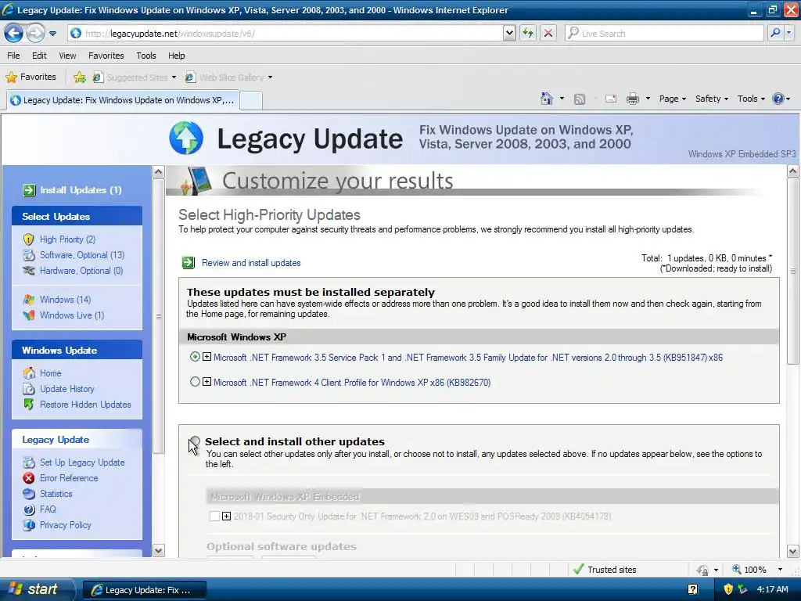Click Review and install updates link
Screen dimensions: 801x601
[251, 263]
